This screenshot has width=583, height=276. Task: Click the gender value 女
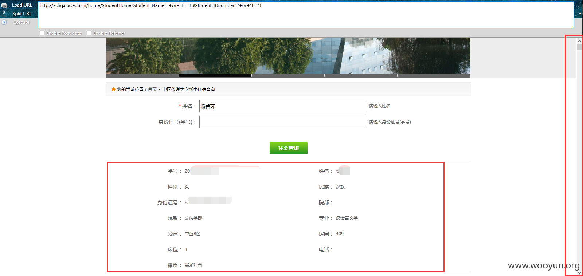point(187,187)
